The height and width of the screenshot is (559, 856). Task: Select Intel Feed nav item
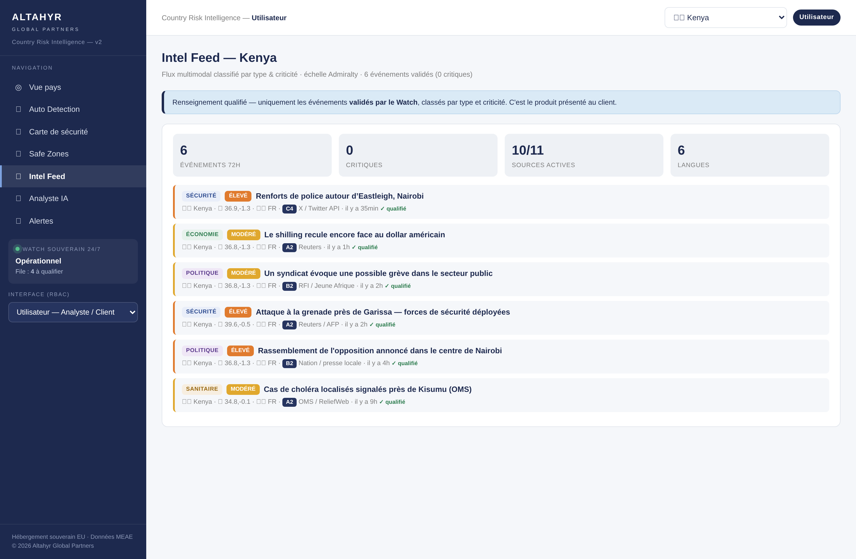(73, 176)
